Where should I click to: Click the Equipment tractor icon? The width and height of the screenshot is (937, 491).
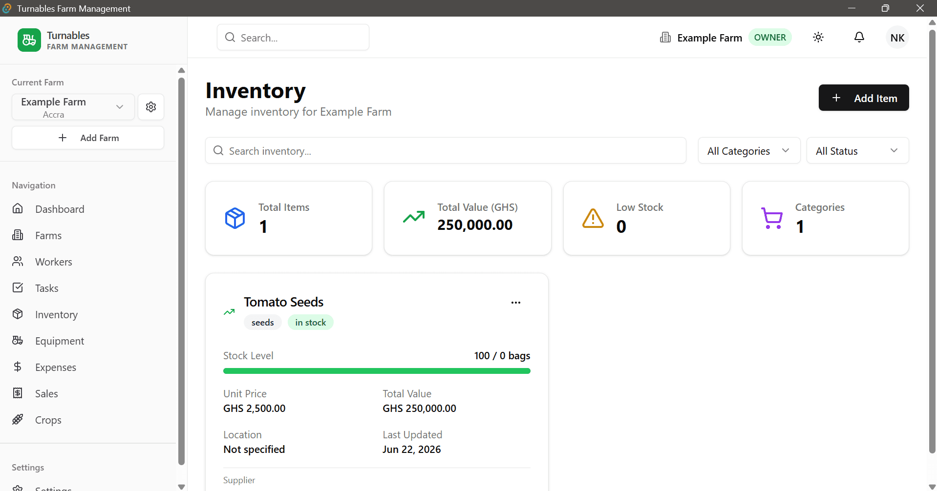coord(18,341)
